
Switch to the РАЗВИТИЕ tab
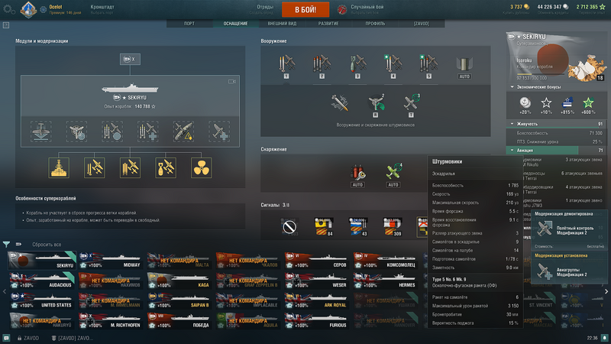(328, 24)
